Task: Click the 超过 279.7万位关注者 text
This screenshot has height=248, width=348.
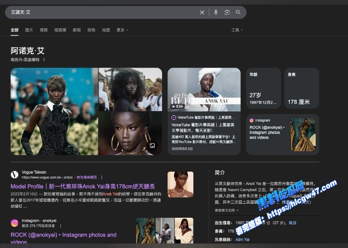Action: pyautogui.click(x=38, y=226)
